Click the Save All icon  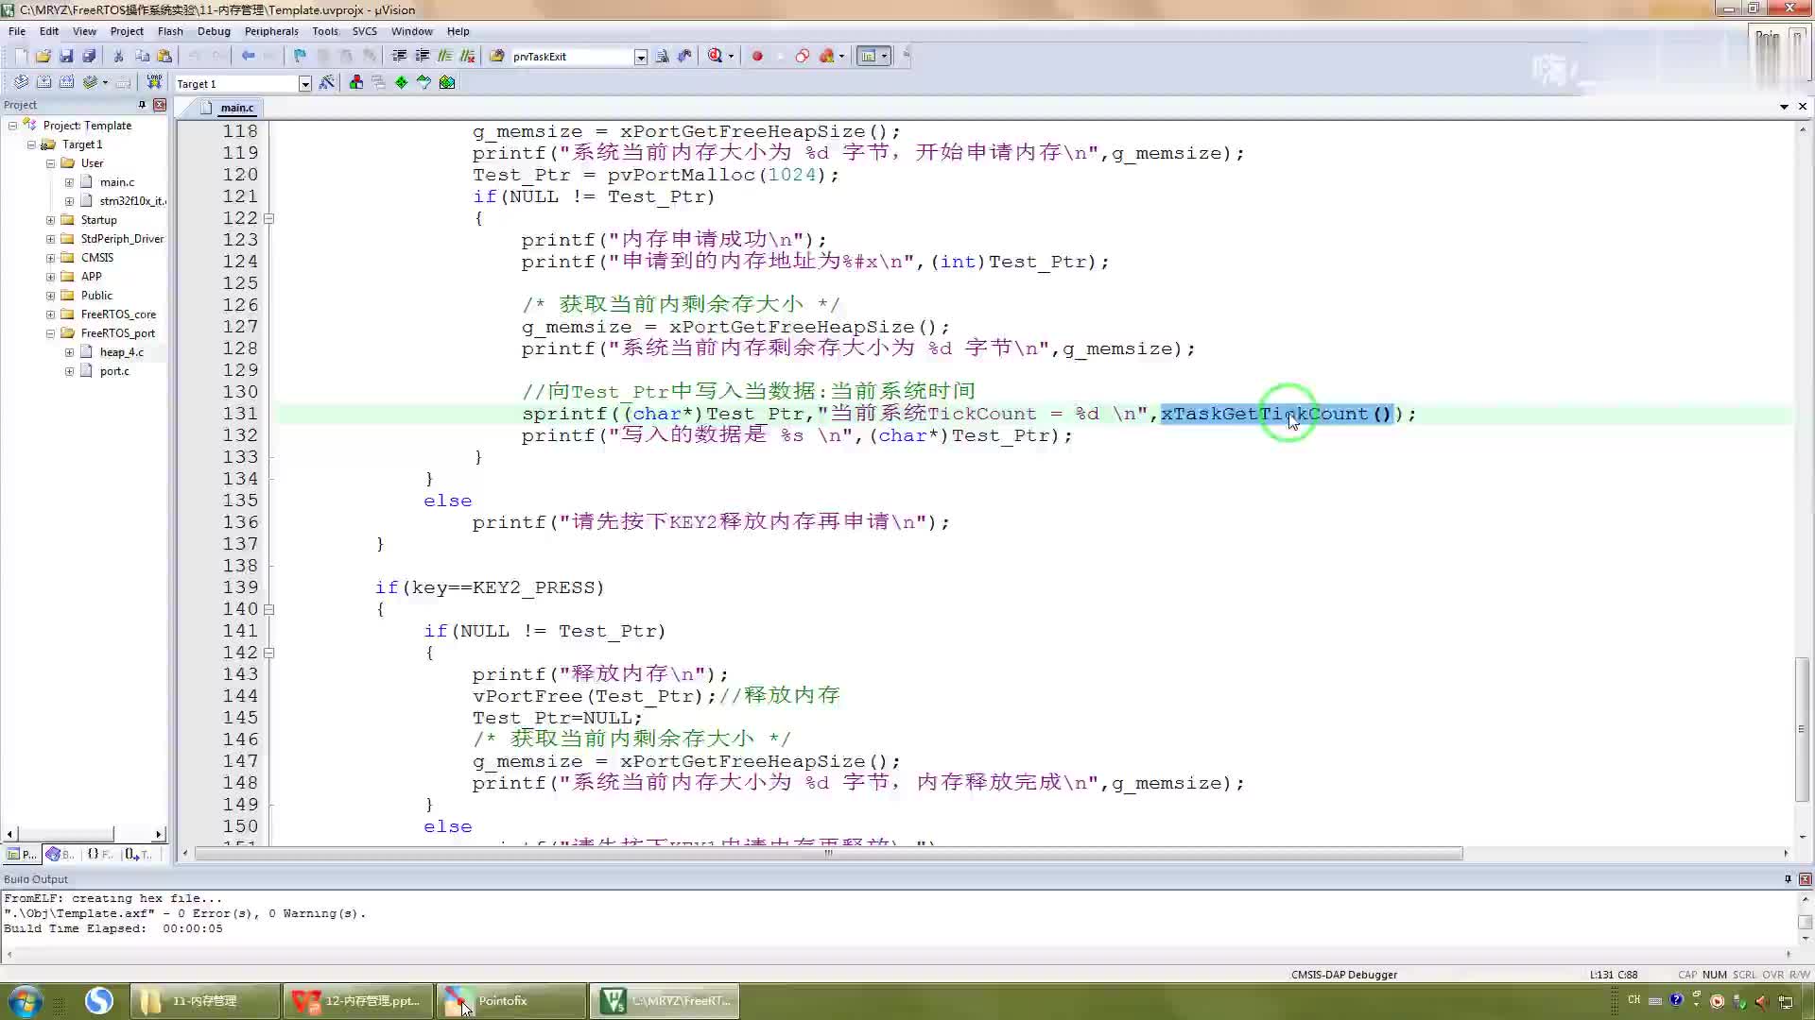click(x=89, y=56)
